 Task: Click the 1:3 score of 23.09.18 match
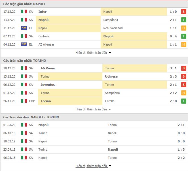(181, 149)
